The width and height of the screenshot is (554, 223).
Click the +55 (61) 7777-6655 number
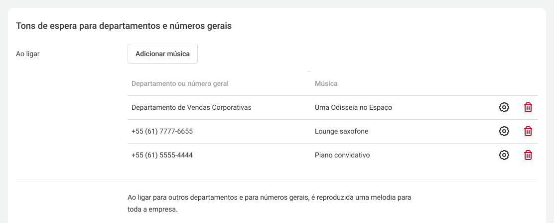click(162, 131)
